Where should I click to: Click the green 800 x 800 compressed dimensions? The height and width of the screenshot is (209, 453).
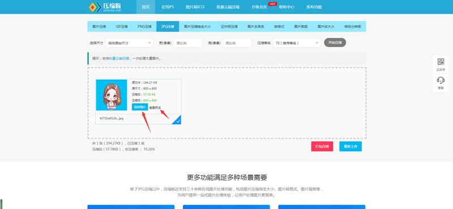(x=150, y=101)
